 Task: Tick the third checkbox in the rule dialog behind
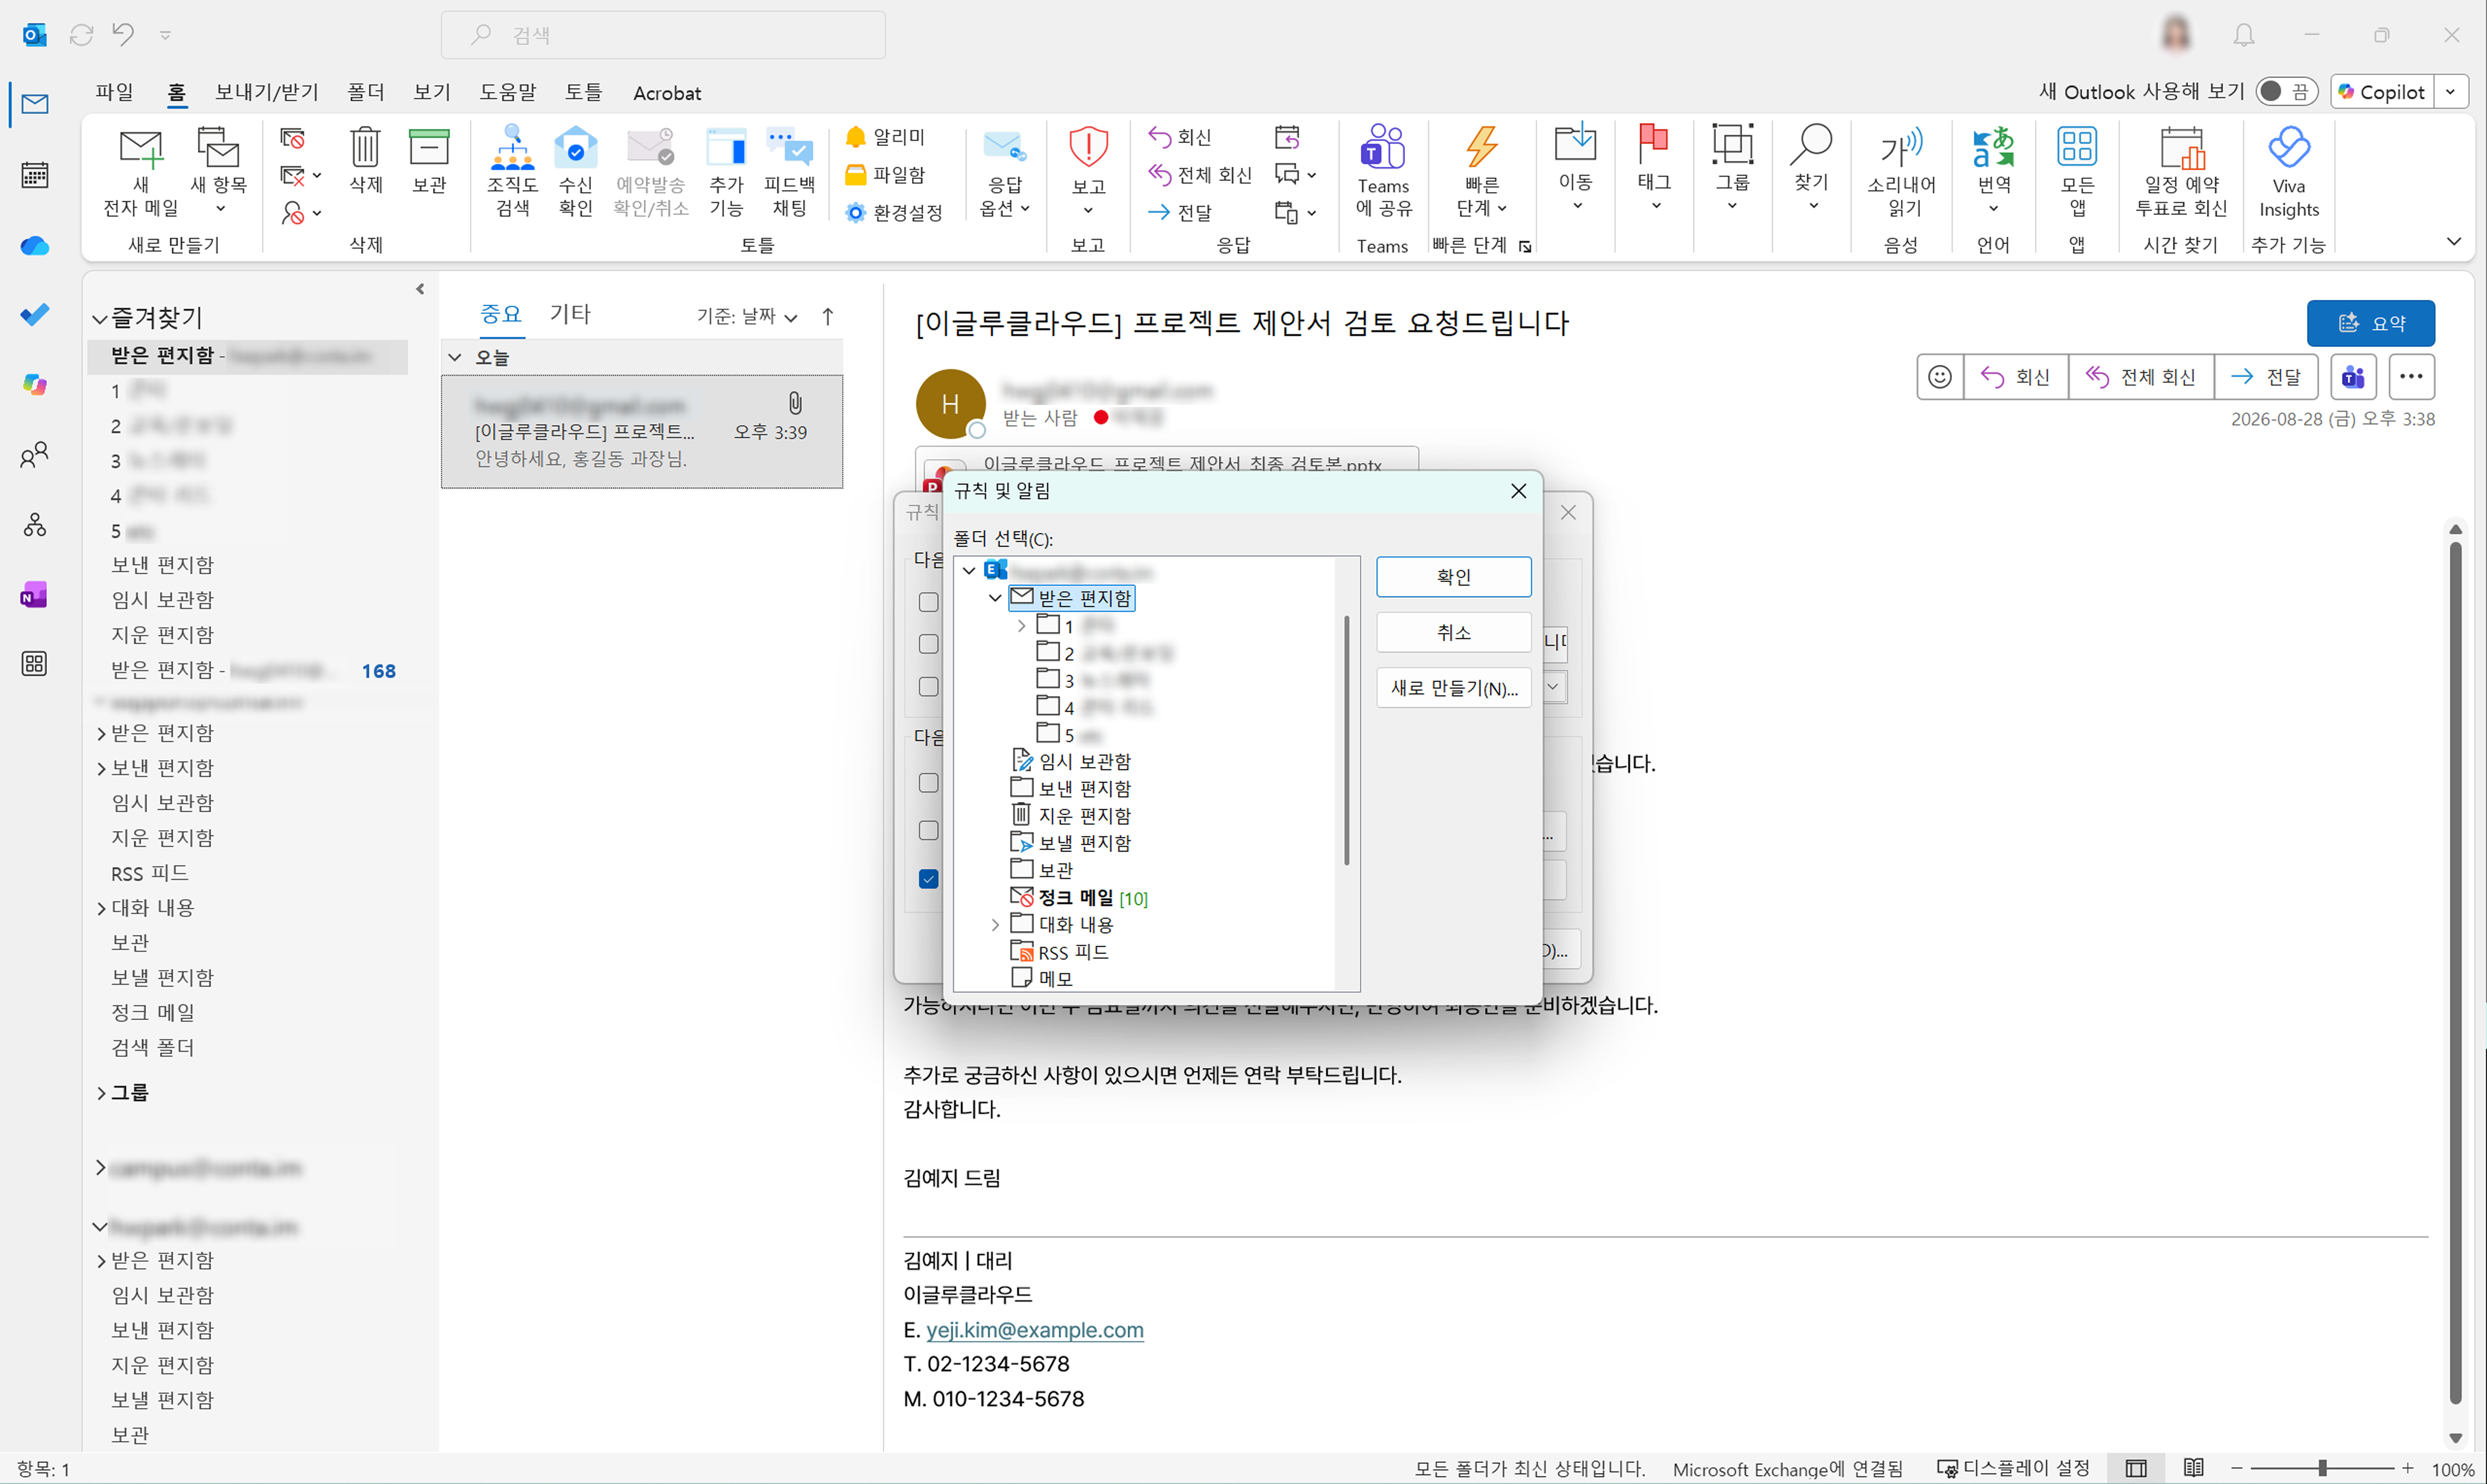pos(929,687)
